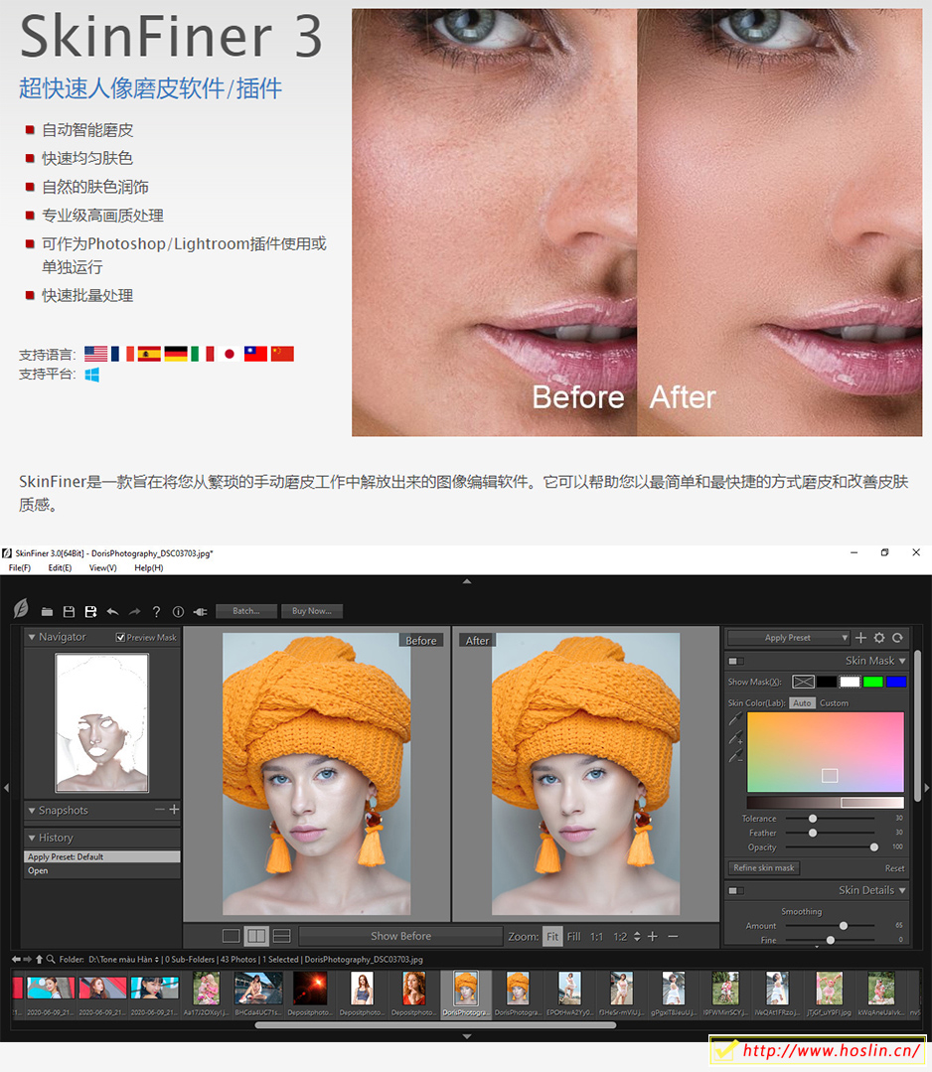Select the Apply Preset: Default history entry
Image resolution: width=932 pixels, height=1072 pixels.
pos(102,856)
